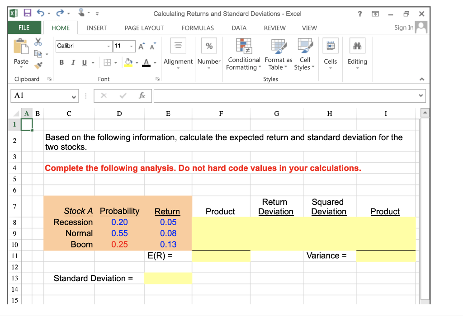Toggle bold formatting

(x=61, y=62)
